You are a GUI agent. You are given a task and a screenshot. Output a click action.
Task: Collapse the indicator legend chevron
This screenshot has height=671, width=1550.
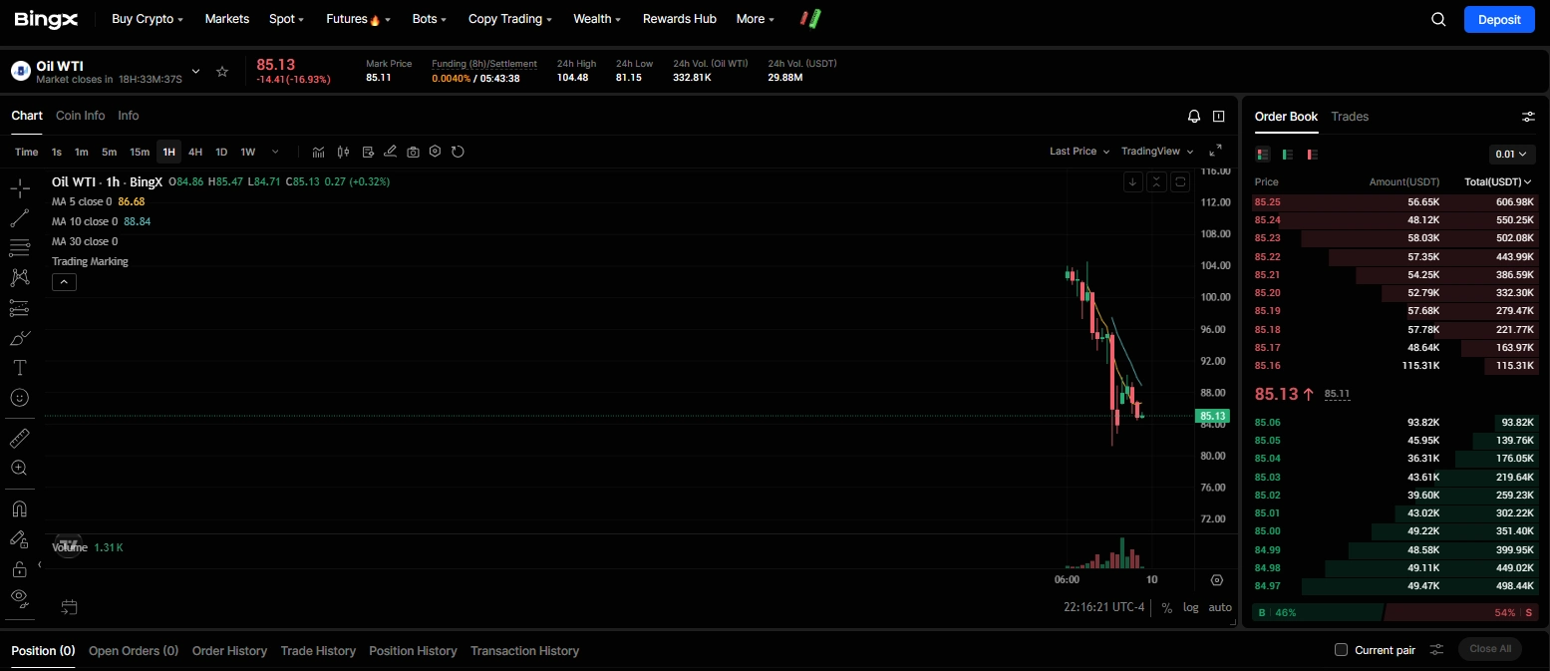pos(64,282)
